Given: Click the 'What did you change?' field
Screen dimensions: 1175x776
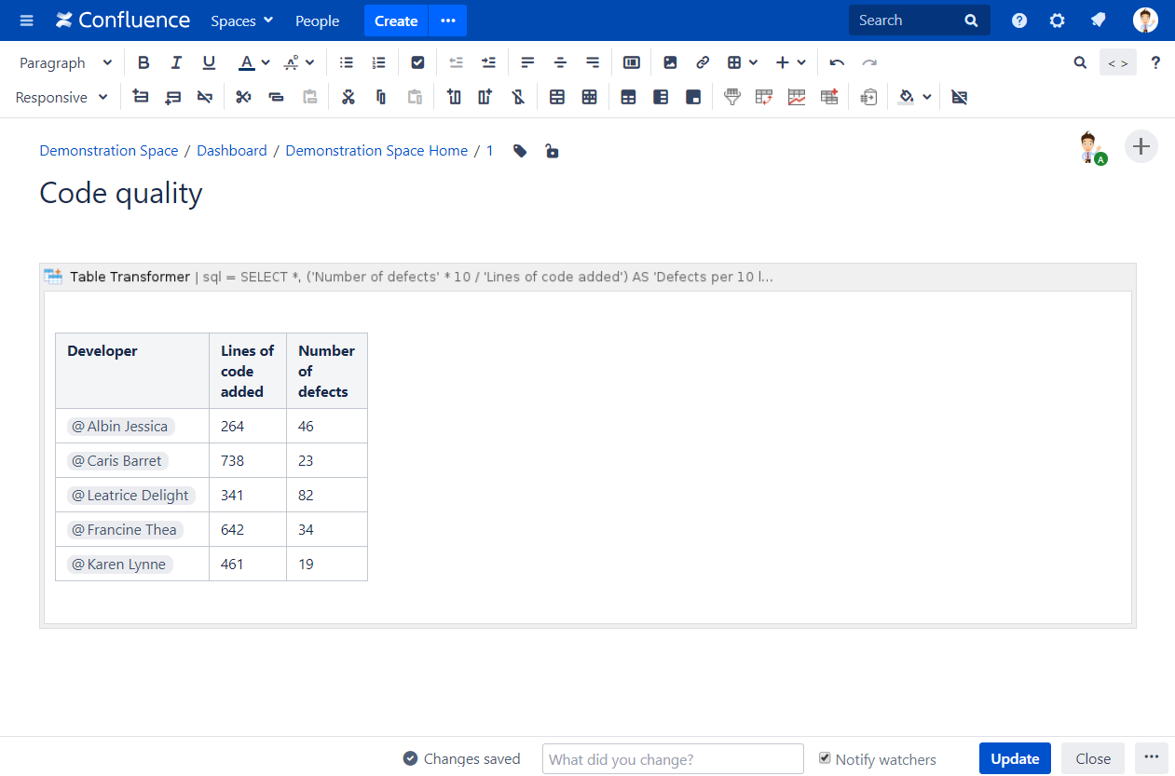Looking at the screenshot, I should click(x=672, y=758).
